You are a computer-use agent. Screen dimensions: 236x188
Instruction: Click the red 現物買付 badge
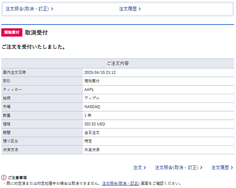pos(12,32)
